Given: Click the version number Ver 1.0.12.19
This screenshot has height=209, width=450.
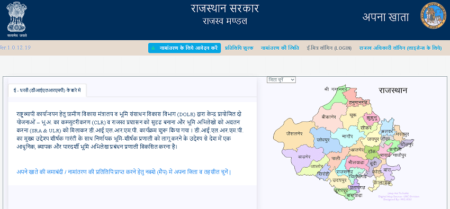Looking at the screenshot, I should pyautogui.click(x=15, y=48).
